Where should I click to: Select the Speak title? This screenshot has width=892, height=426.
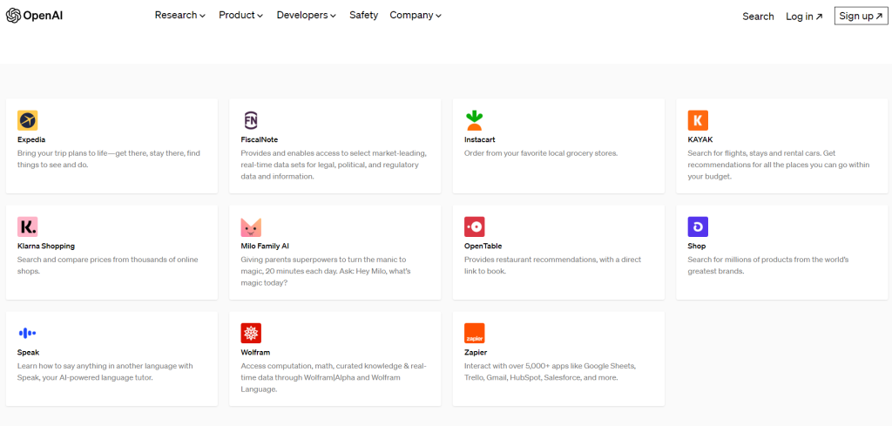tap(29, 352)
